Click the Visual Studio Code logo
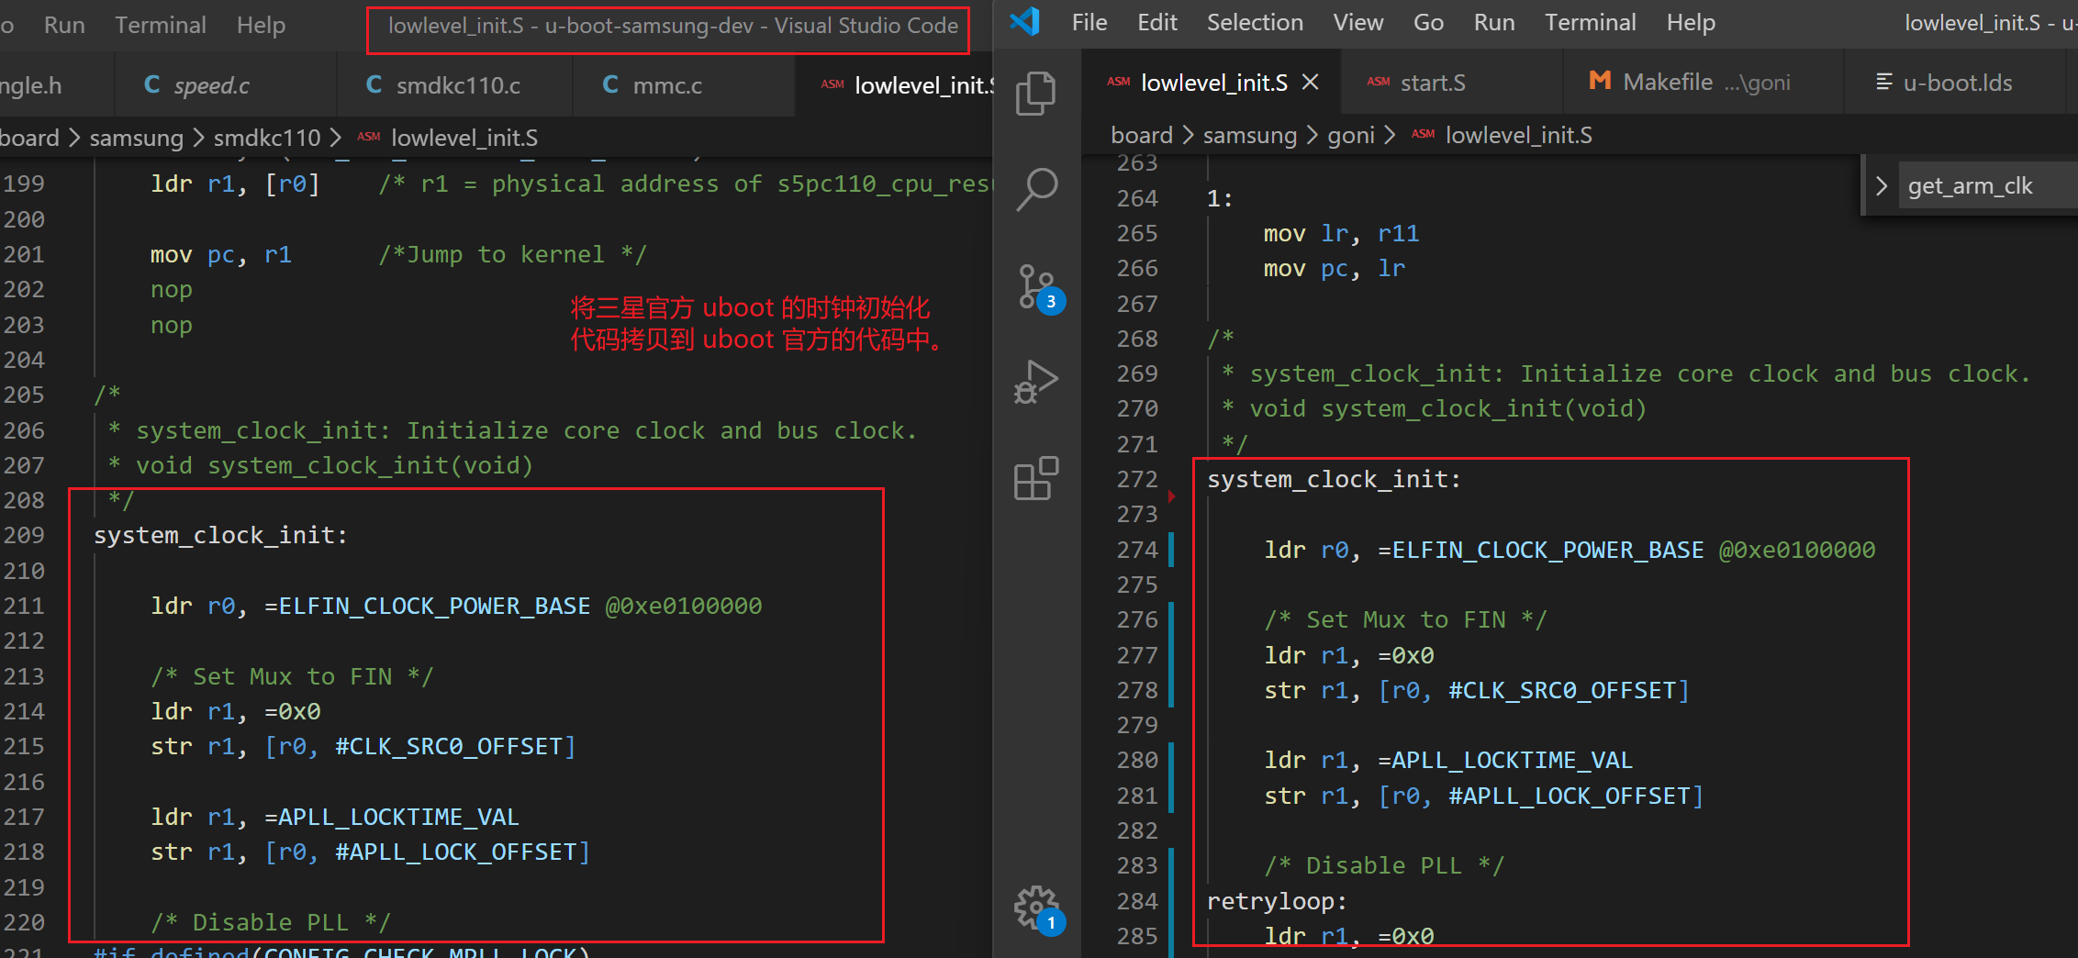The height and width of the screenshot is (958, 2078). point(1024,22)
